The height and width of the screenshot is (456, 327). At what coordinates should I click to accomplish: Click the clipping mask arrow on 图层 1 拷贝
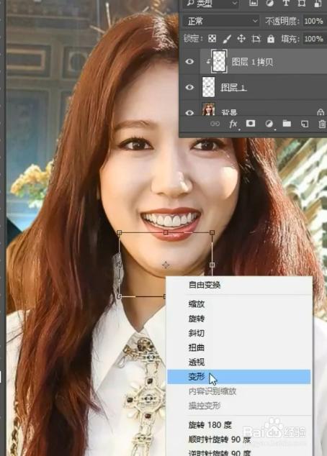pyautogui.click(x=208, y=62)
